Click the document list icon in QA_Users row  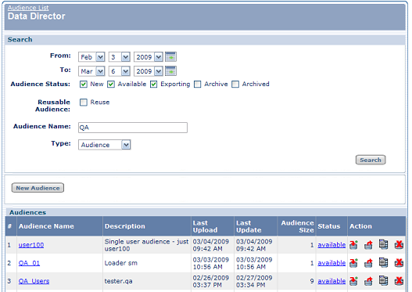pyautogui.click(x=383, y=280)
